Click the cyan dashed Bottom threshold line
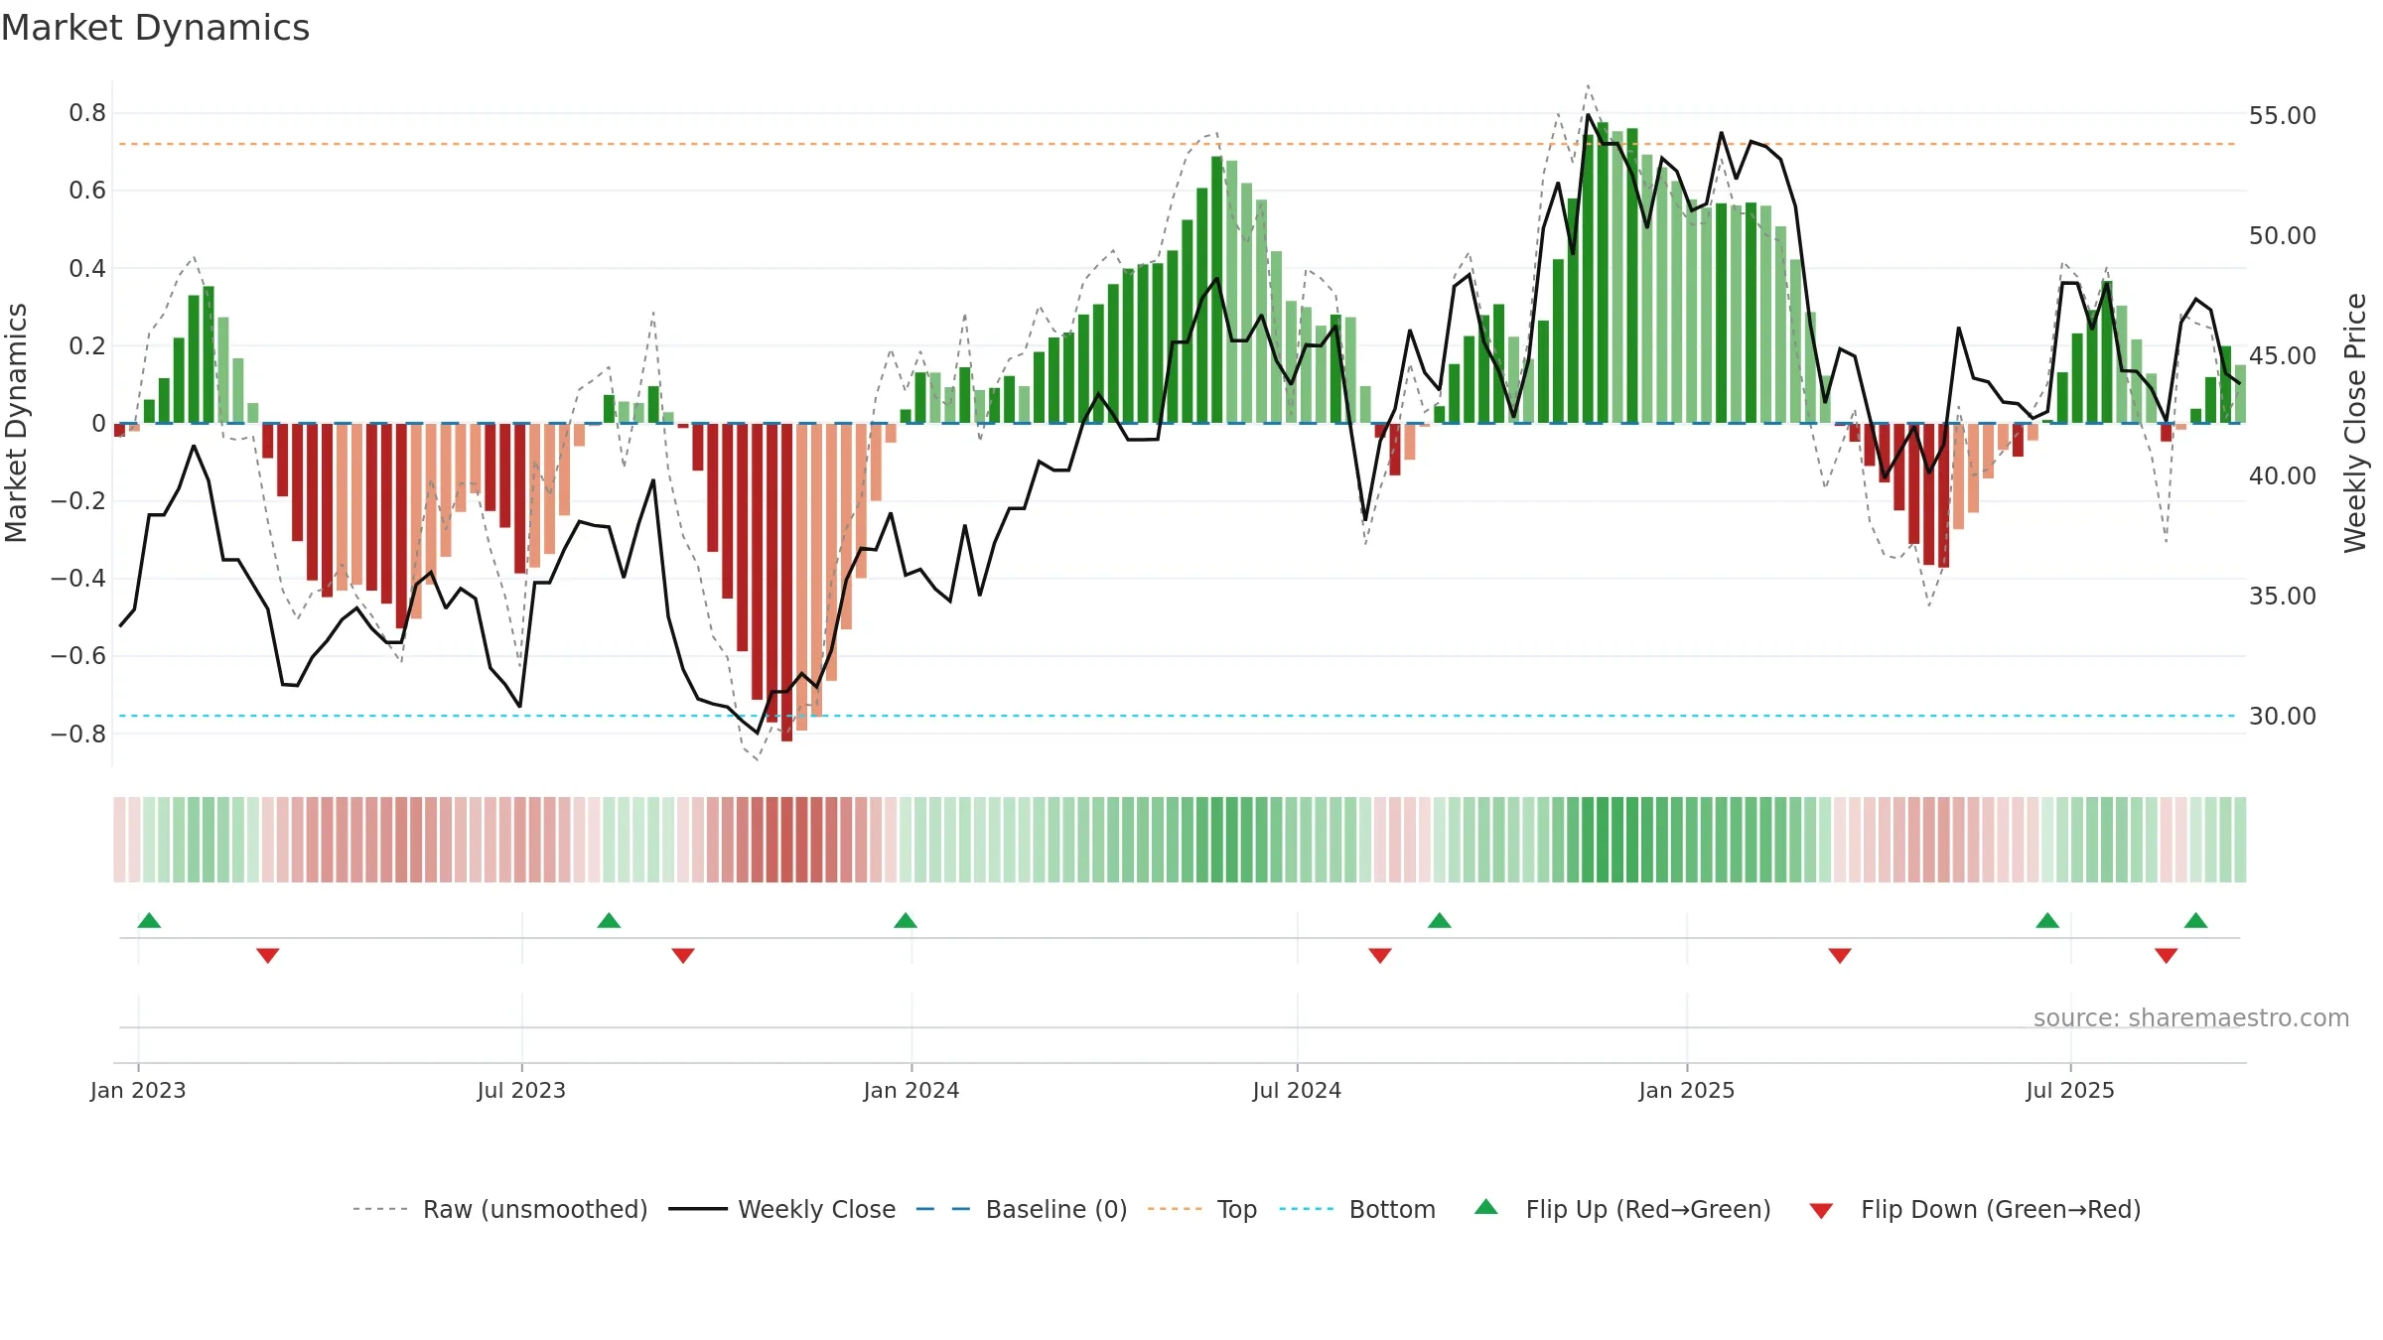The width and height of the screenshot is (2383, 1340). click(x=1177, y=716)
